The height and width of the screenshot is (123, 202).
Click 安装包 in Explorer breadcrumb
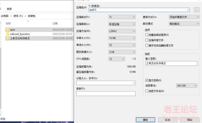(32, 16)
